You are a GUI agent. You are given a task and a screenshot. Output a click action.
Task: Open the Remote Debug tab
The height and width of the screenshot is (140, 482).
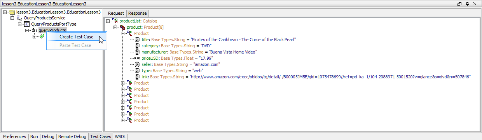coord(72,137)
